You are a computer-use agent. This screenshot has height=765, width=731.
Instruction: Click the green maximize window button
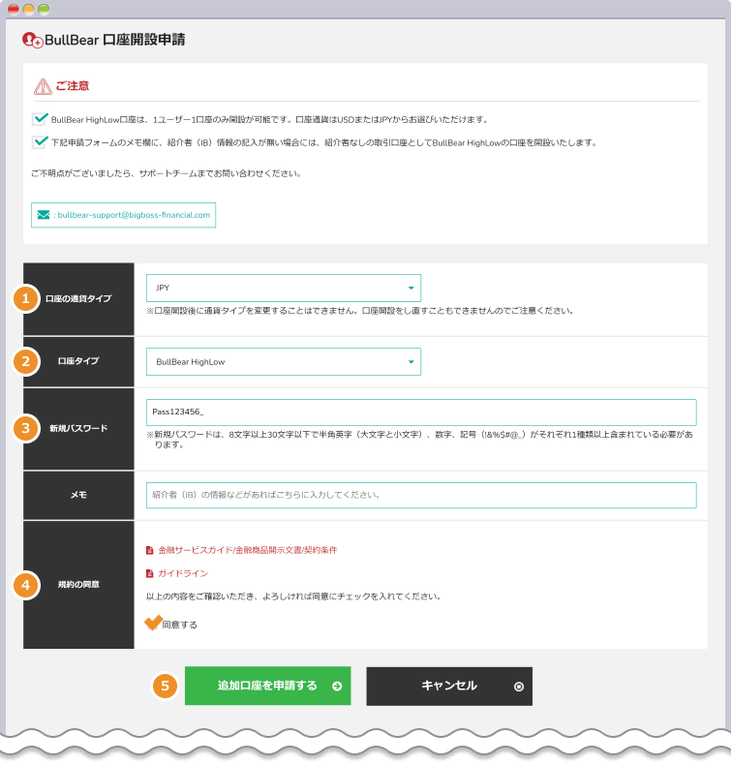[x=44, y=10]
